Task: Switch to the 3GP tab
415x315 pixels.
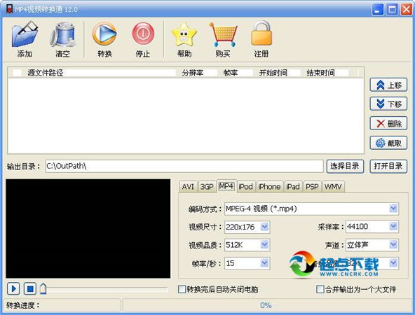Action: coord(207,187)
